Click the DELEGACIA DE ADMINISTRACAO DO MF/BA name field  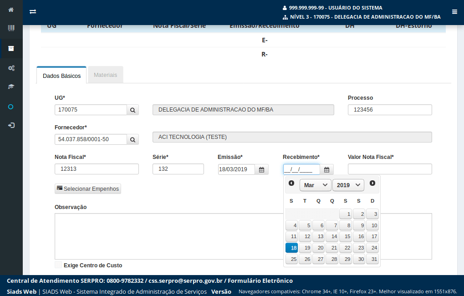click(243, 110)
